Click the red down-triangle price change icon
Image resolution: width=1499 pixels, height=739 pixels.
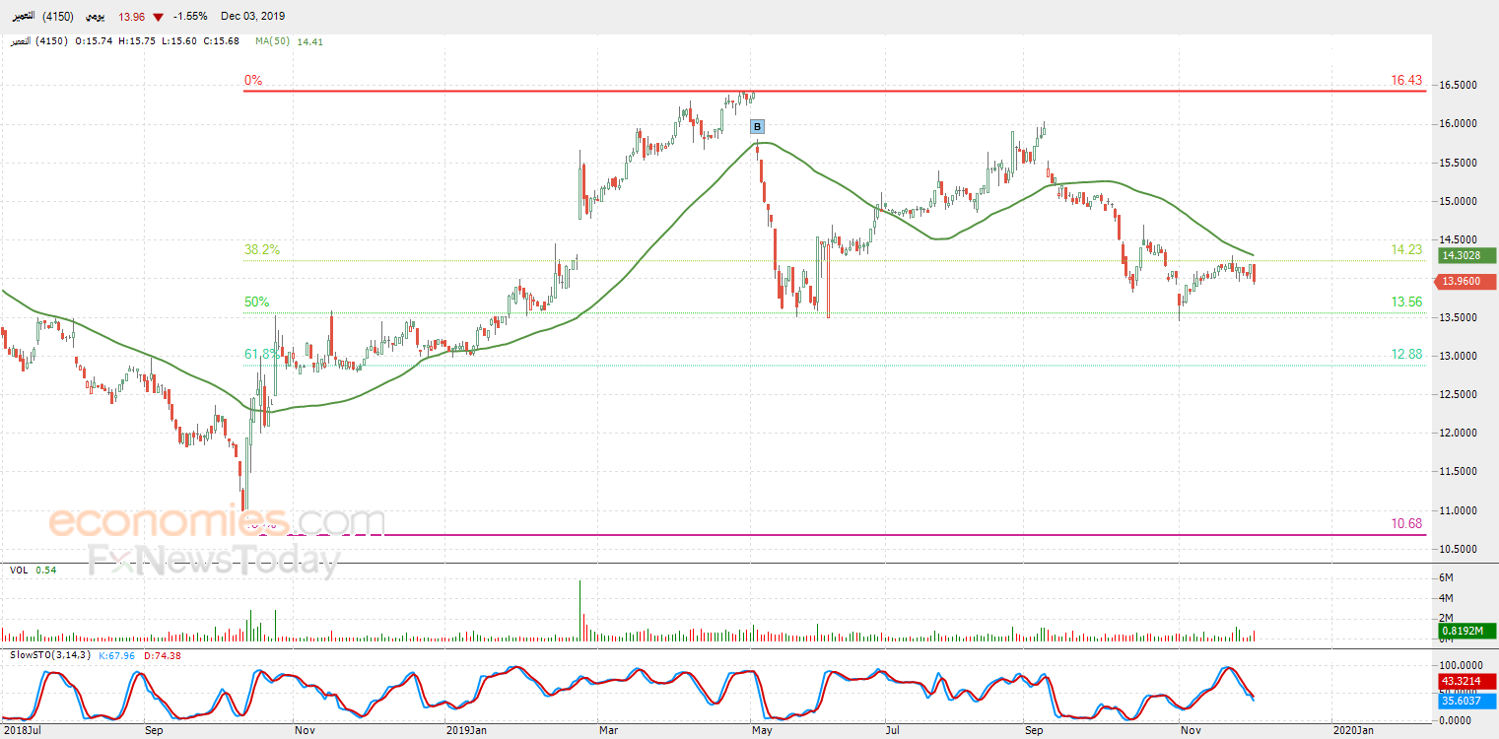pyautogui.click(x=159, y=16)
